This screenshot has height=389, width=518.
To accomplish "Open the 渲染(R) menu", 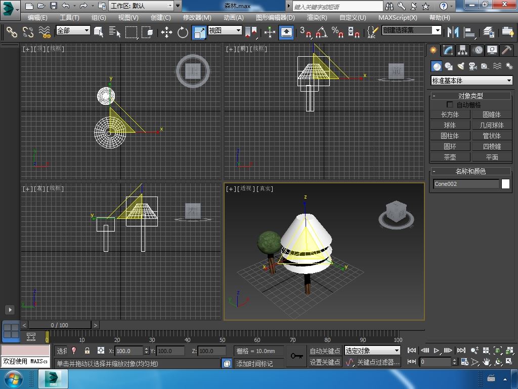I will 317,18.
